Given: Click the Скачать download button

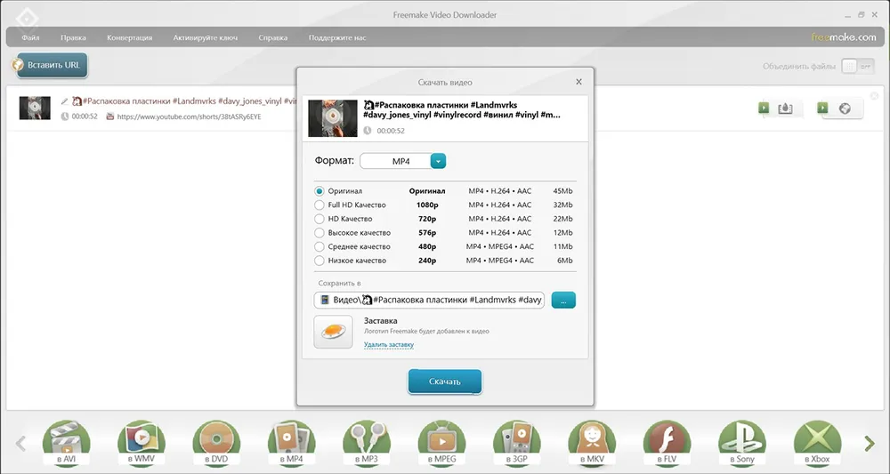Looking at the screenshot, I should [x=444, y=382].
